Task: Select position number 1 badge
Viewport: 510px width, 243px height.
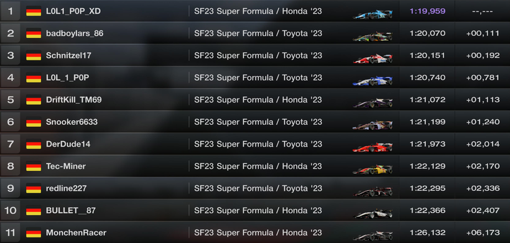Action: pos(11,11)
